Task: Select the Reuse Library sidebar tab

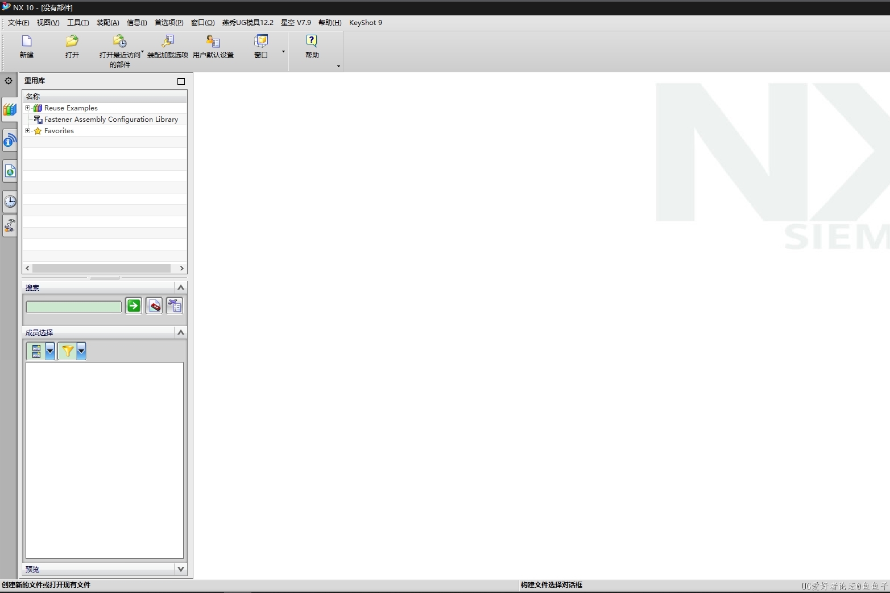Action: tap(10, 109)
